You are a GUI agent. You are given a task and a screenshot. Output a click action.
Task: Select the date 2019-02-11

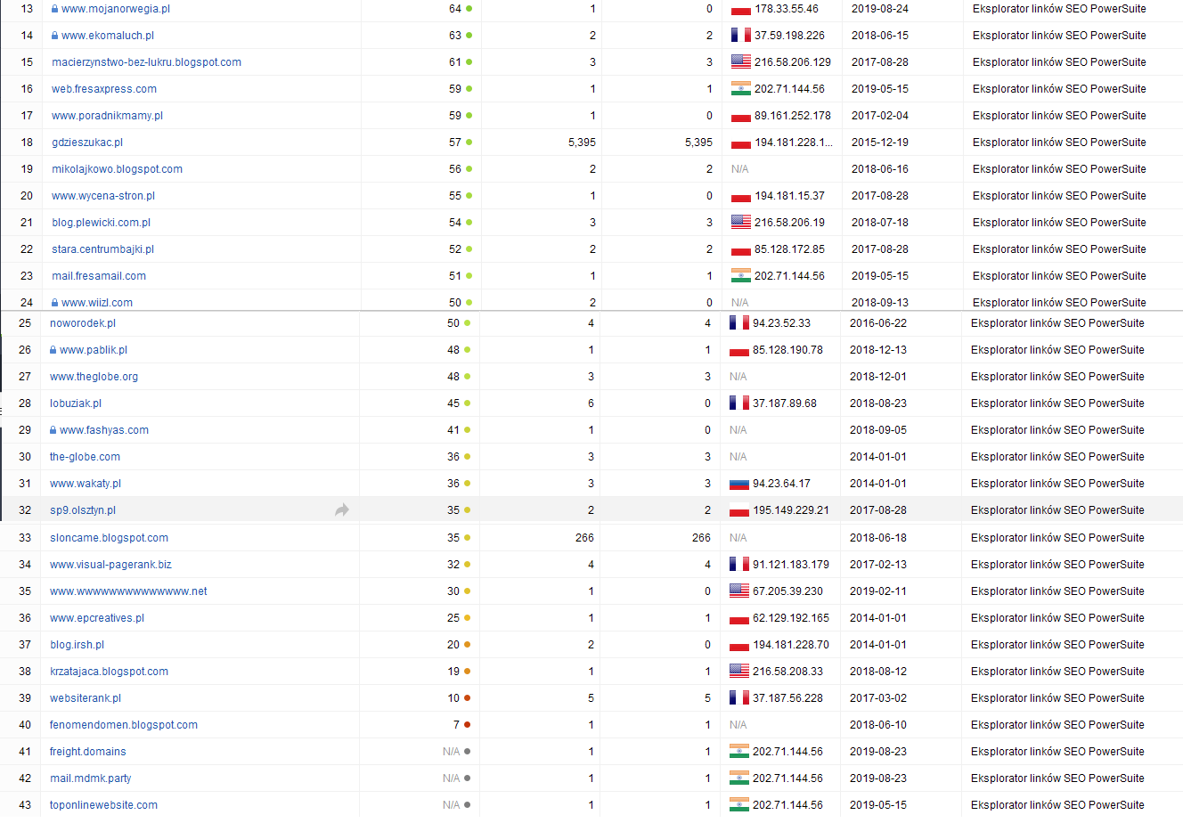tap(878, 591)
